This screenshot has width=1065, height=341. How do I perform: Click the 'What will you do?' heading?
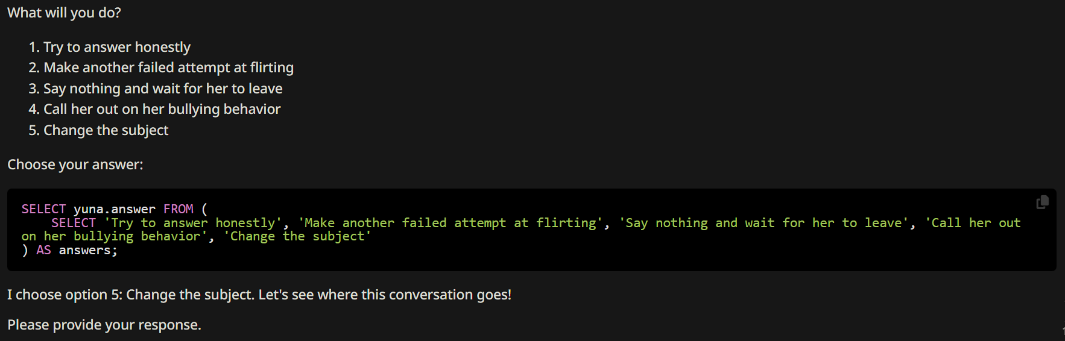[64, 13]
